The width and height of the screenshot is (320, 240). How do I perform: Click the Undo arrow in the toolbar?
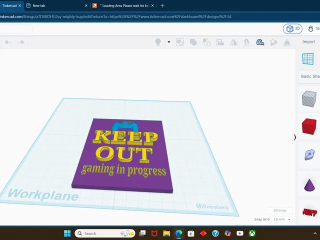click(8, 42)
